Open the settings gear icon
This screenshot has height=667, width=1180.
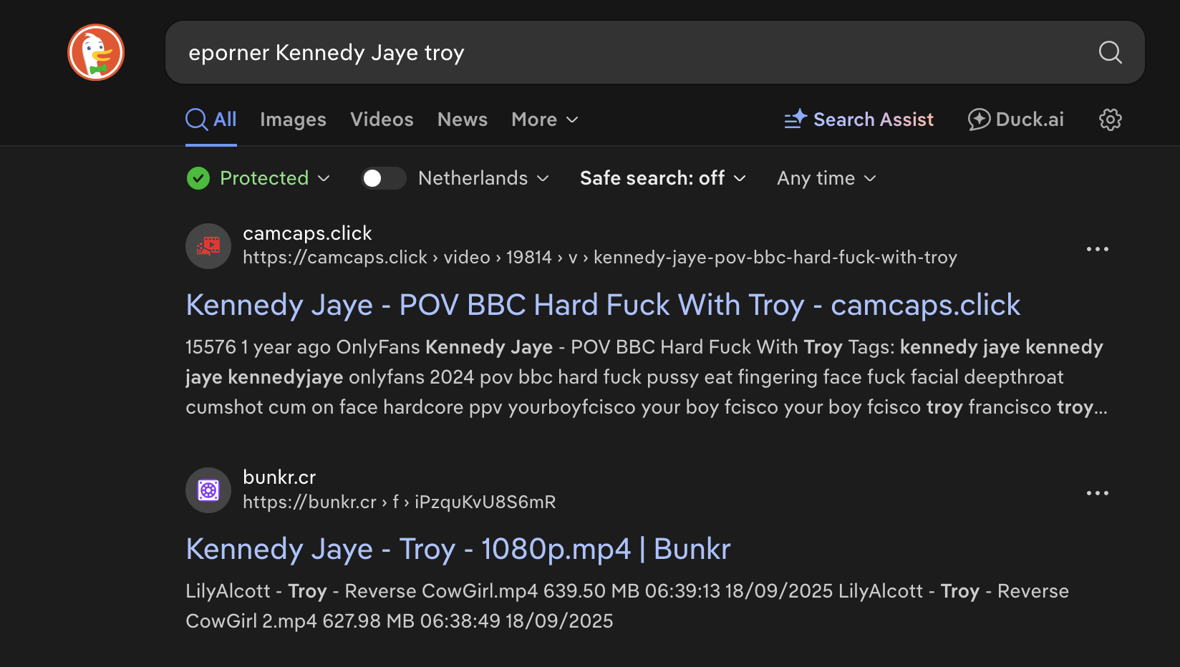point(1110,120)
